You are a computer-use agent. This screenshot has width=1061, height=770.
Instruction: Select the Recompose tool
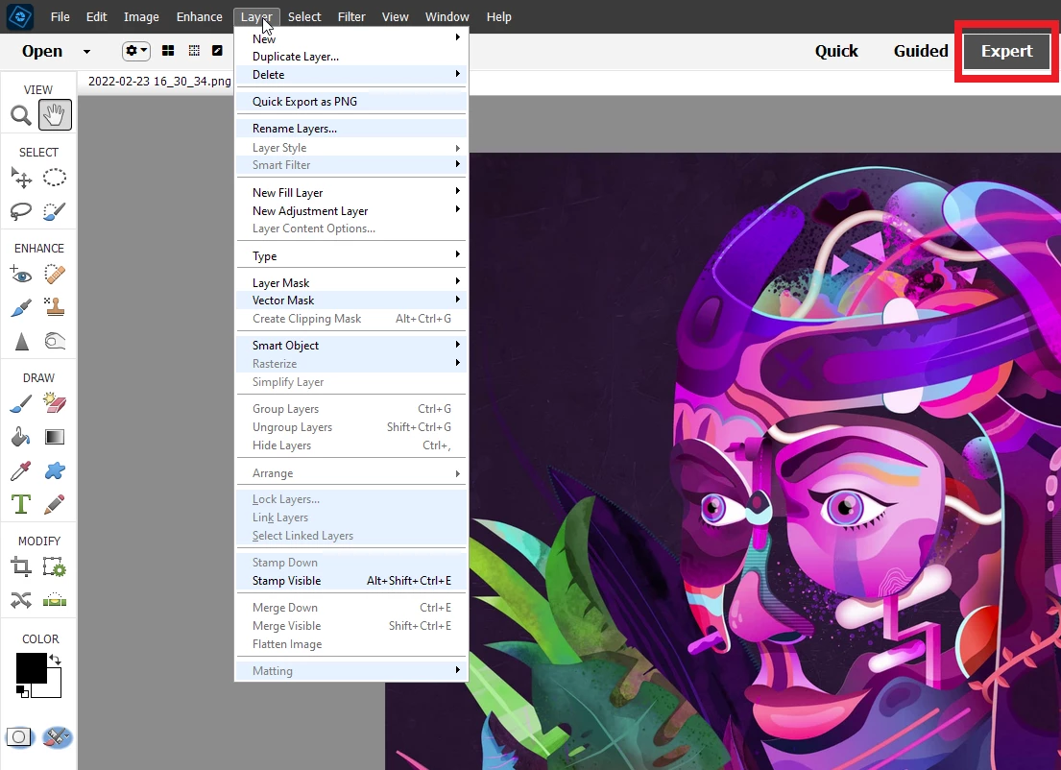(55, 567)
